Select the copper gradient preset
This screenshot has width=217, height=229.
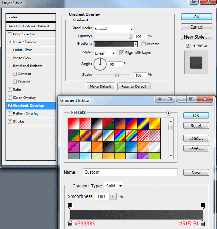97,135
